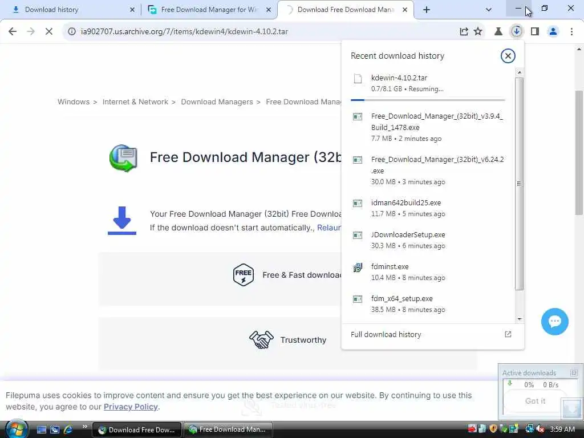Click the FDM drop box arrow widget
584x438 pixels.
click(x=571, y=409)
